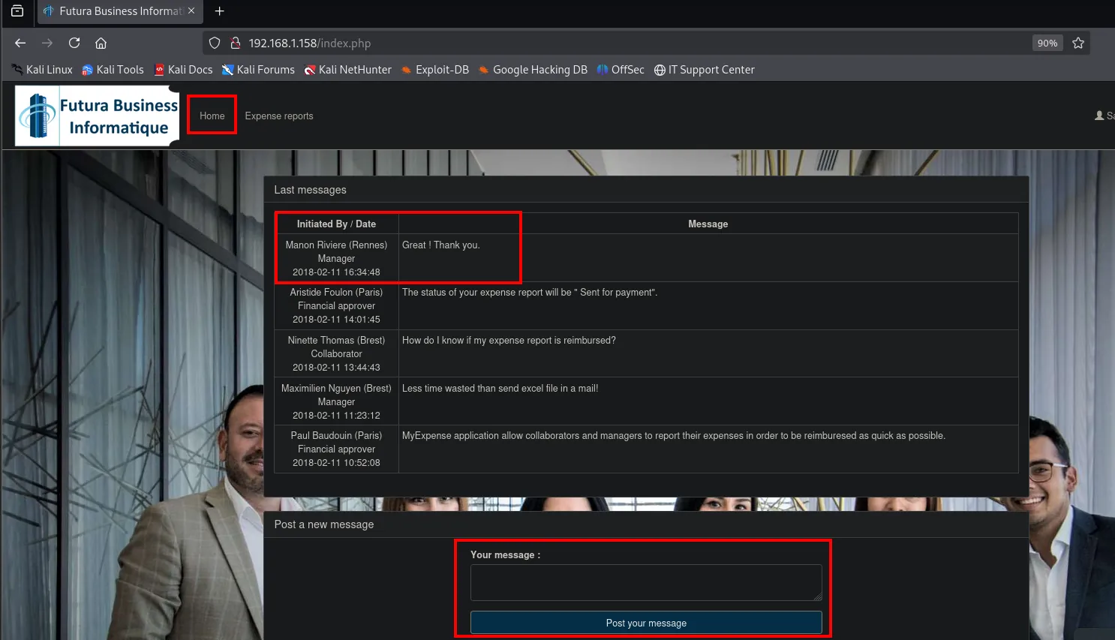Click the Message column header
The height and width of the screenshot is (640, 1115).
(708, 224)
